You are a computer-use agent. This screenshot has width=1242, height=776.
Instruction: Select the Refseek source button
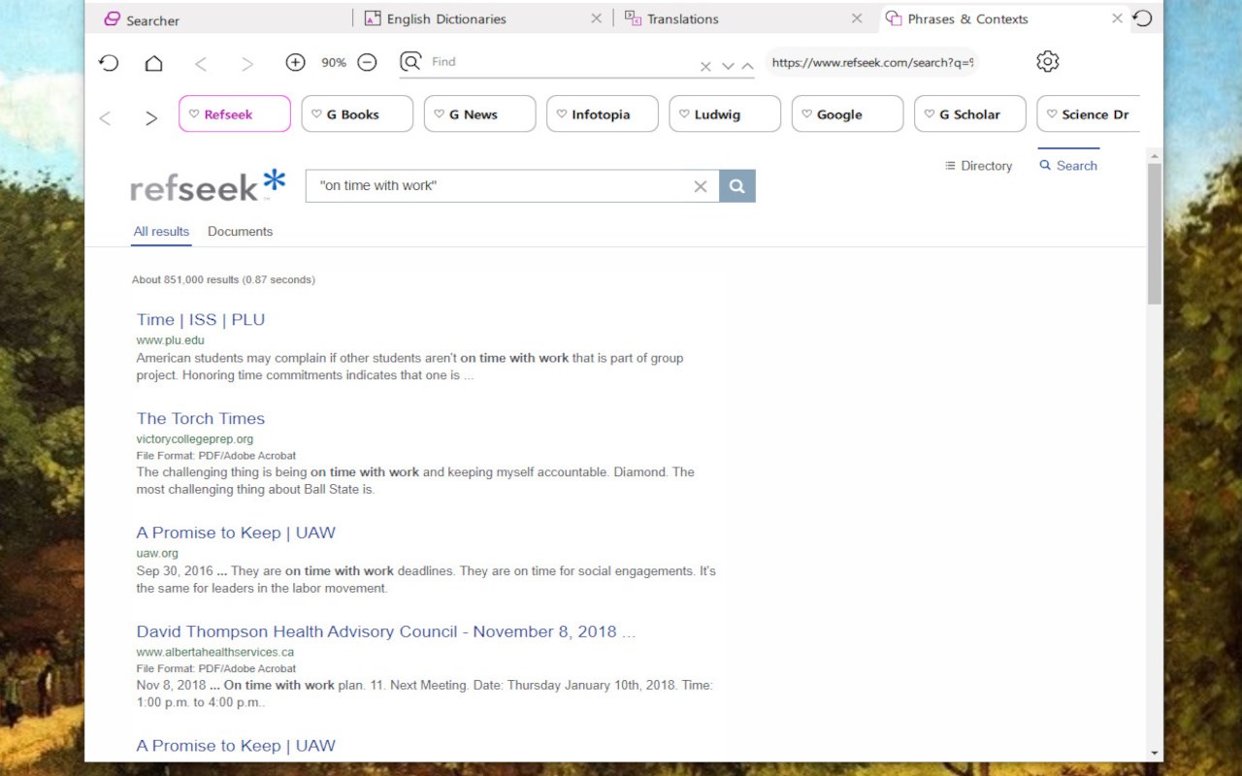(x=235, y=113)
